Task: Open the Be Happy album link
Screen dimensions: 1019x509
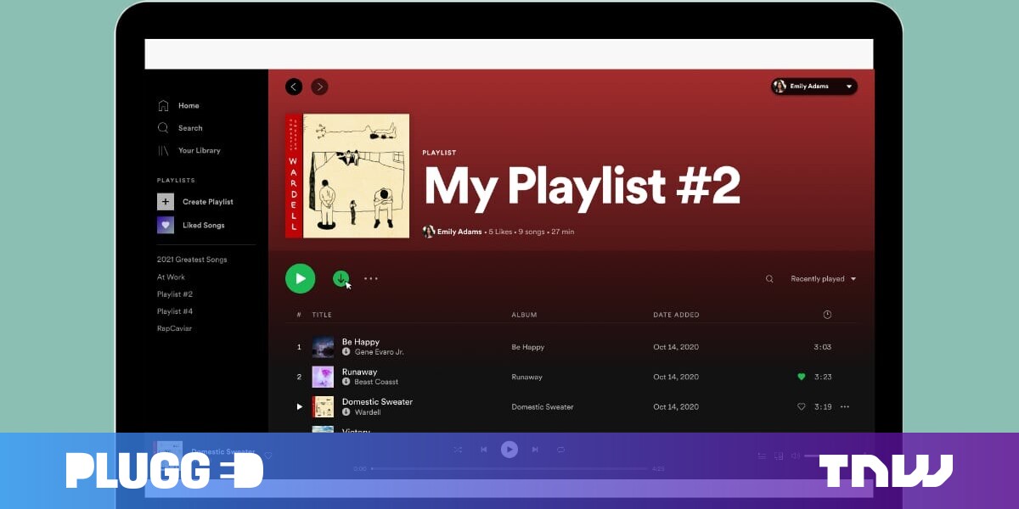Action: click(528, 347)
